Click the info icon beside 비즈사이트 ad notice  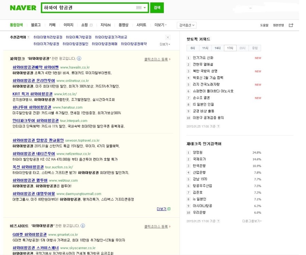point(83,225)
